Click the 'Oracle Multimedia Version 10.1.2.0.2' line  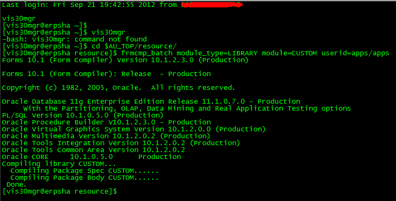coord(106,136)
